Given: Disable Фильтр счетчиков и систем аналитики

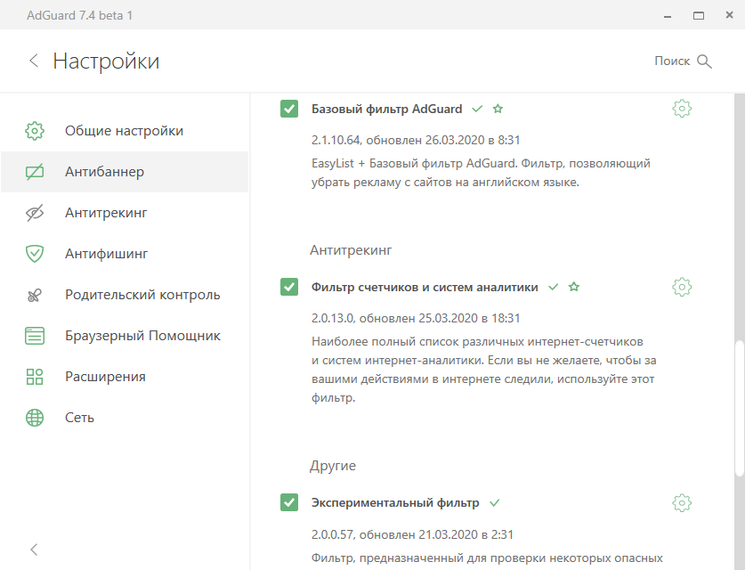Looking at the screenshot, I should pos(289,287).
